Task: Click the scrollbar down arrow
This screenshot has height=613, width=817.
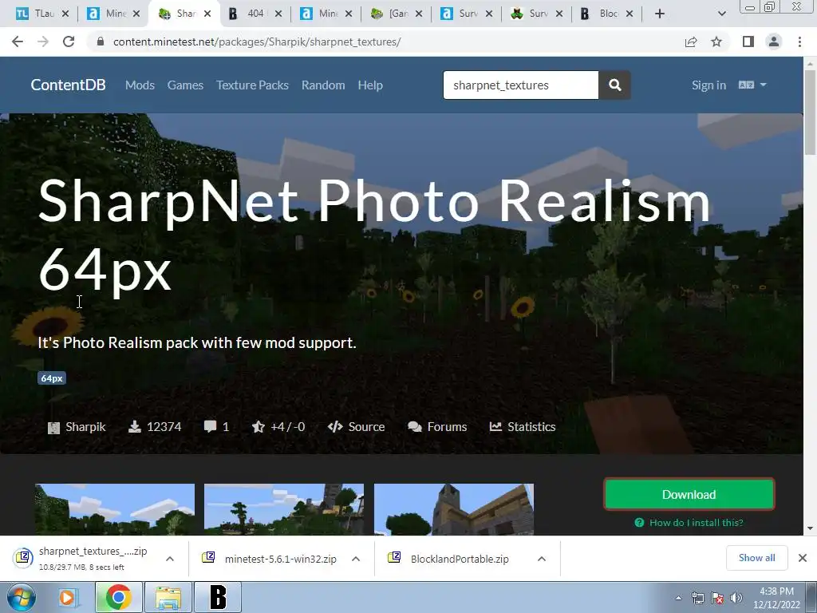Action: point(810,528)
